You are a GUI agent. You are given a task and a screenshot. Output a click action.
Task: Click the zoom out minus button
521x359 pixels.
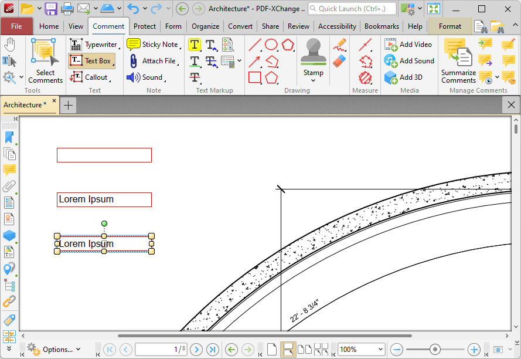[397, 350]
